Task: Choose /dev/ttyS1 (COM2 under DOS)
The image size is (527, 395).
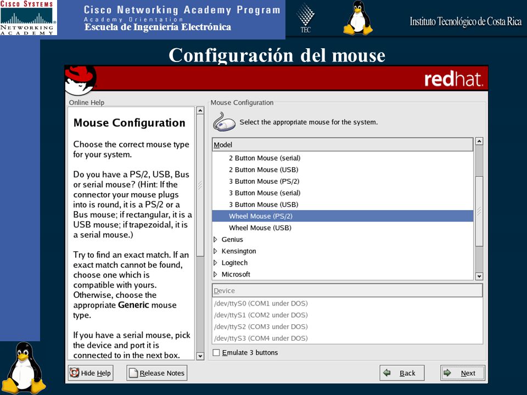Action: pyautogui.click(x=347, y=315)
